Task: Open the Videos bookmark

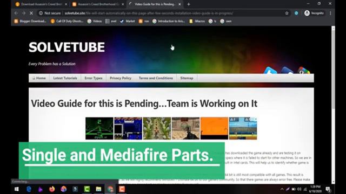Action: pyautogui.click(x=95, y=21)
